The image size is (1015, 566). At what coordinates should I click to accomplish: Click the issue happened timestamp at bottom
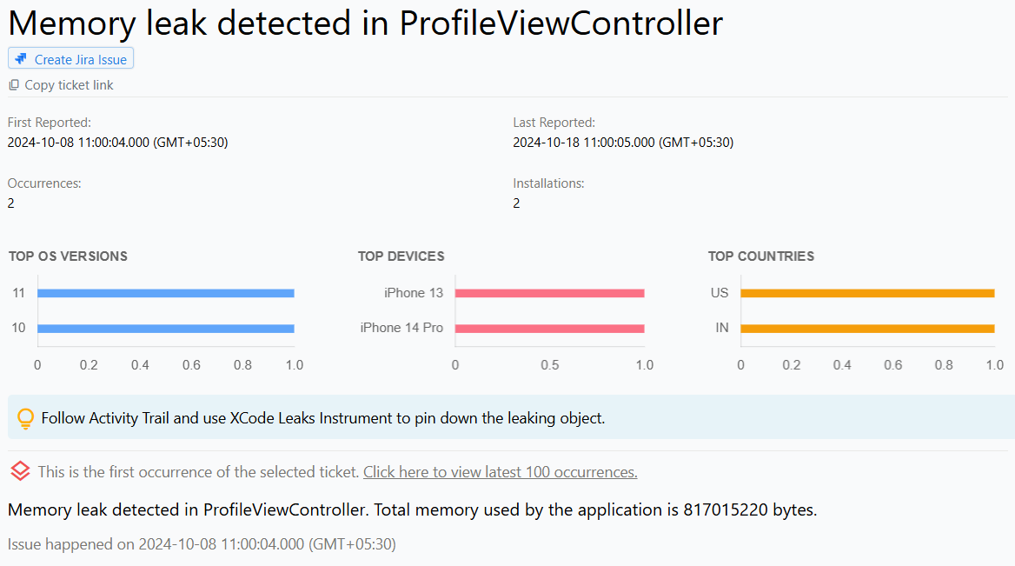pyautogui.click(x=202, y=544)
